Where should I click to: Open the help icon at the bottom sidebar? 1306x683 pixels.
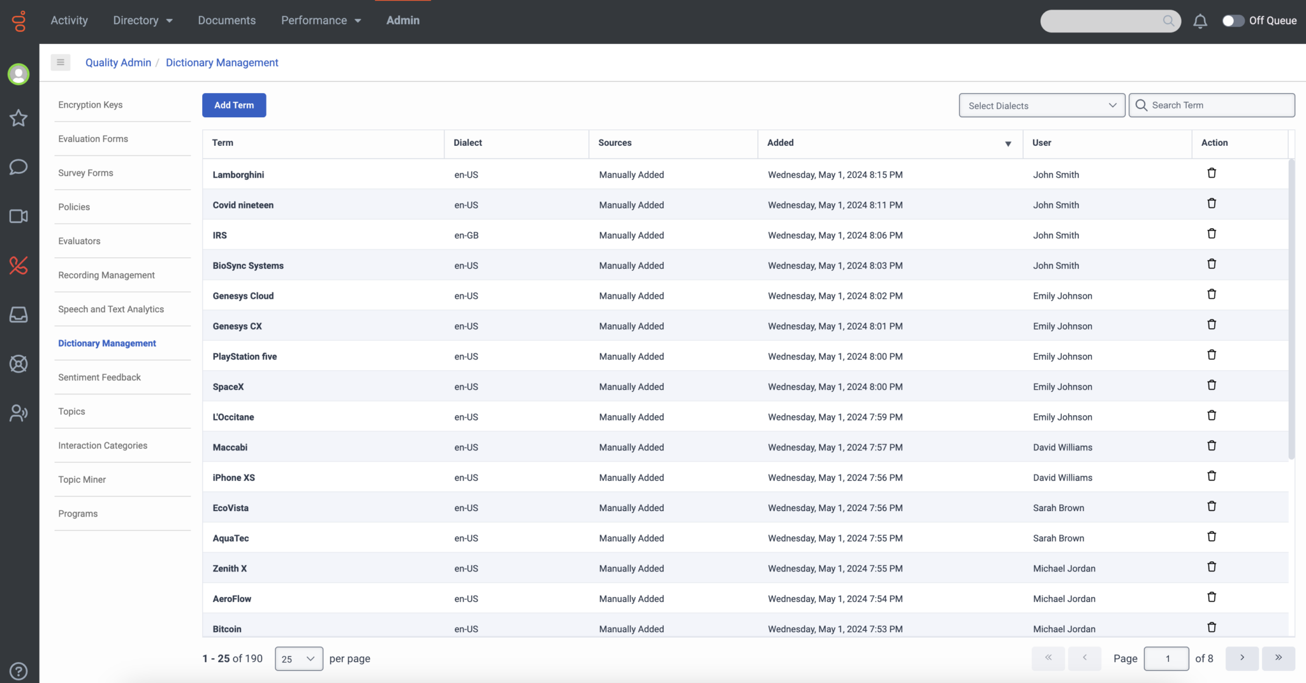[x=17, y=670]
